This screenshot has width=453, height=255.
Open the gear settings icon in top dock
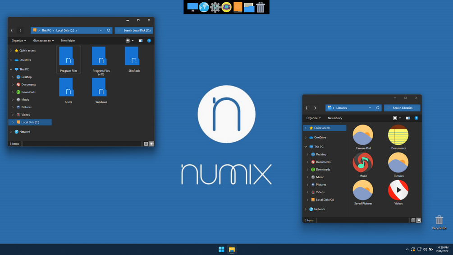coord(215,7)
